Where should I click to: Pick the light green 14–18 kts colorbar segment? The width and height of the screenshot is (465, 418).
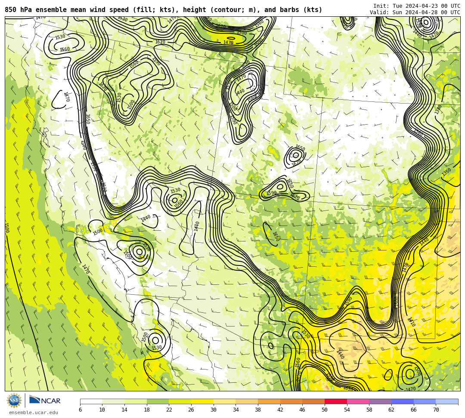136,401
